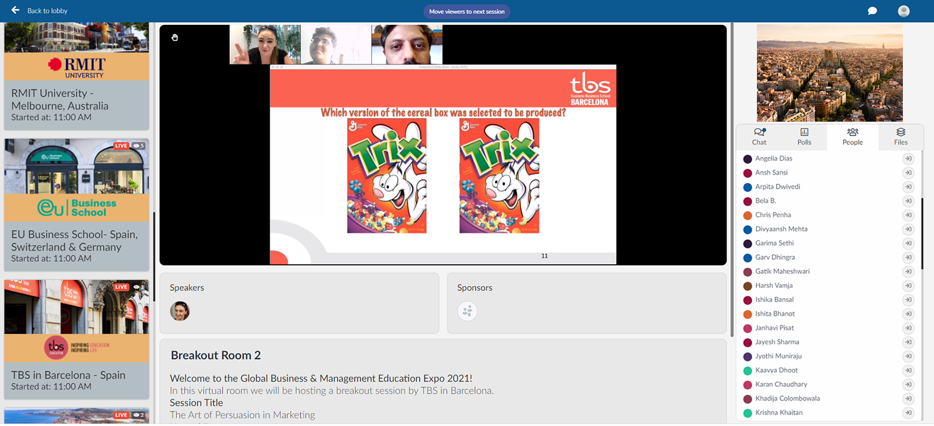Click the arrow icon beside Ishita Bhanot
Image resolution: width=934 pixels, height=426 pixels.
(908, 314)
